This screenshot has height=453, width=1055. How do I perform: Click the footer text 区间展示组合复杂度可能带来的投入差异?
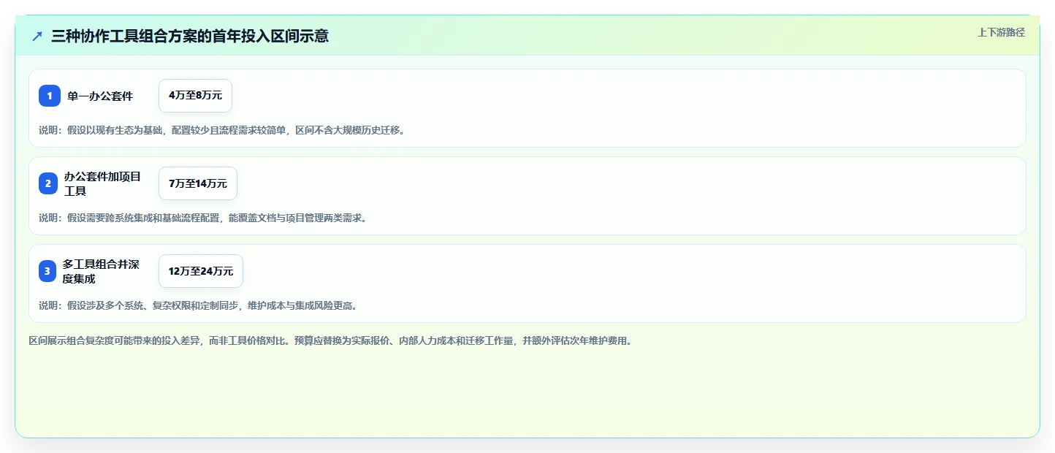click(x=330, y=341)
